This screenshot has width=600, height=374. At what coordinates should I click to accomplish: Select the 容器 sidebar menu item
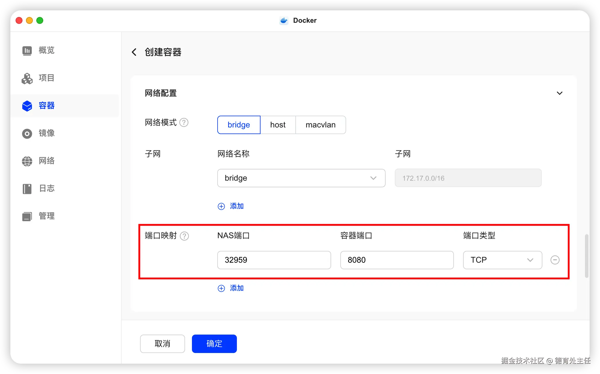point(46,106)
